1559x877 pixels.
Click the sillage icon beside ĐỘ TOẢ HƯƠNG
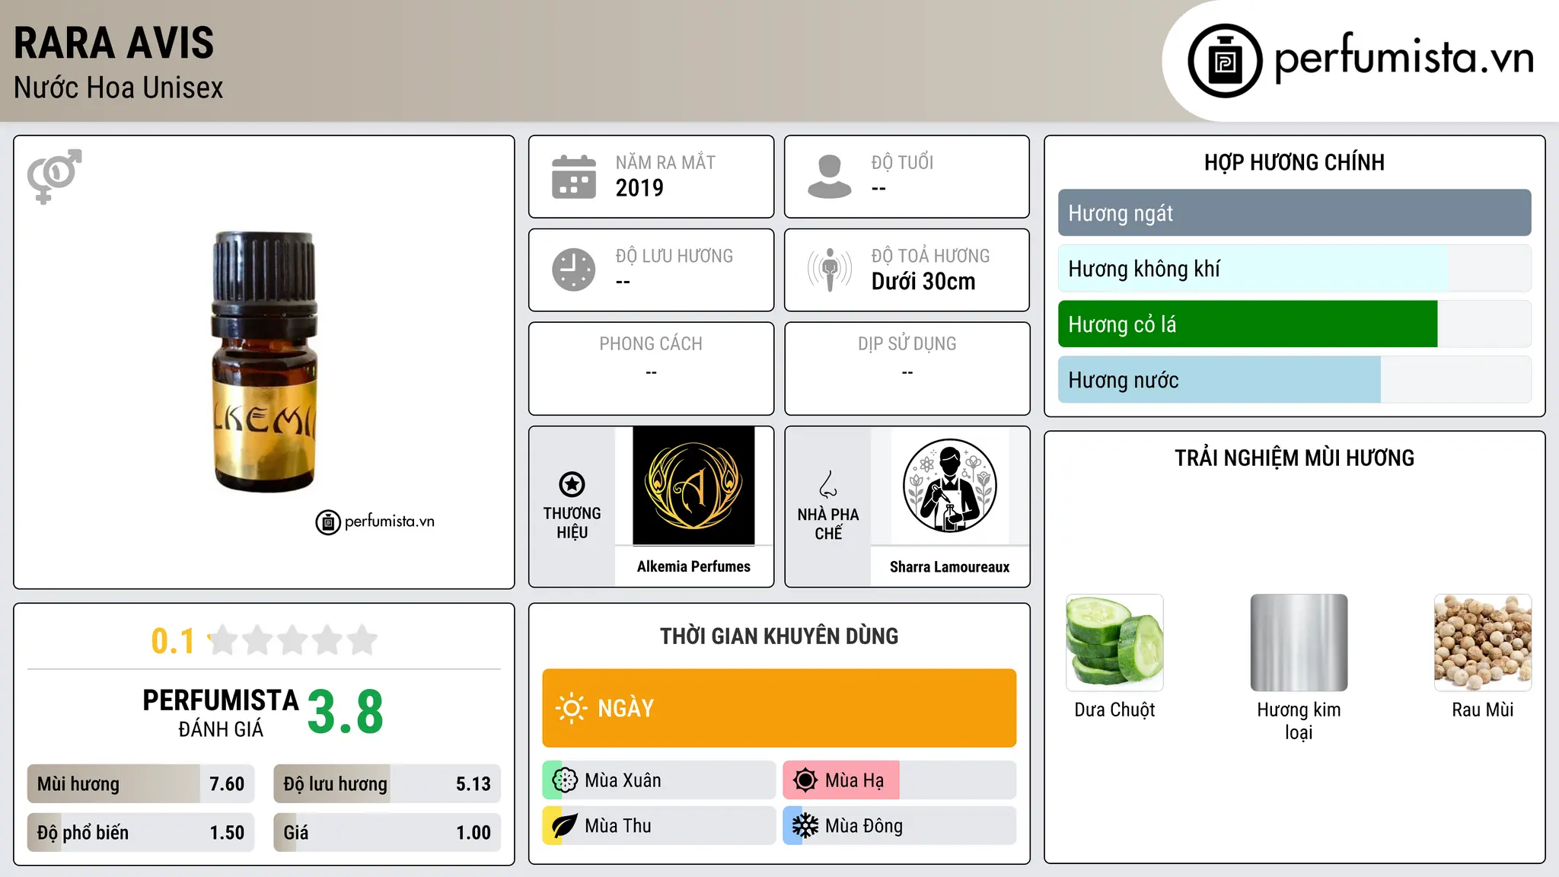[x=829, y=269]
